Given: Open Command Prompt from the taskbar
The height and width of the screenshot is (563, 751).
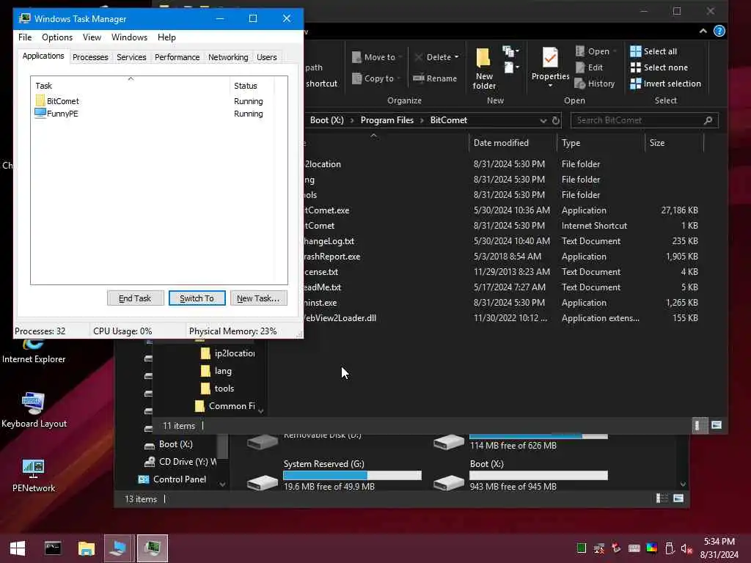Looking at the screenshot, I should coord(53,548).
